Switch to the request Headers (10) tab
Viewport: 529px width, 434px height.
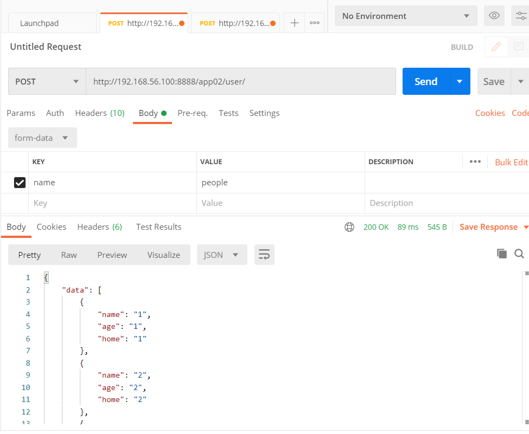100,113
